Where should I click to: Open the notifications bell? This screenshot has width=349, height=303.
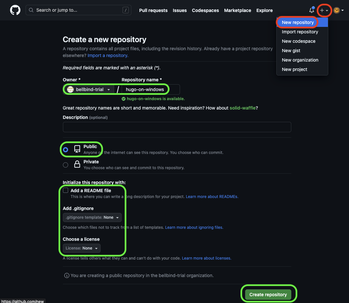[x=312, y=10]
